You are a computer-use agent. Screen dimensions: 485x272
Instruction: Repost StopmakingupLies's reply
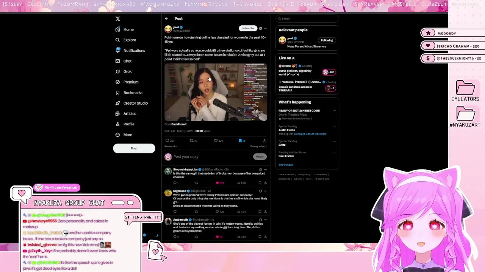[x=196, y=183]
